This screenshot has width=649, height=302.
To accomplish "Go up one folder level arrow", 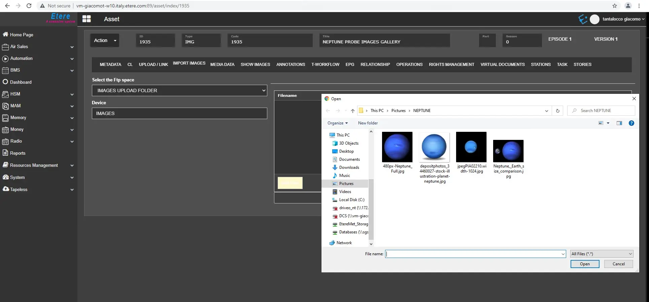I will click(352, 111).
